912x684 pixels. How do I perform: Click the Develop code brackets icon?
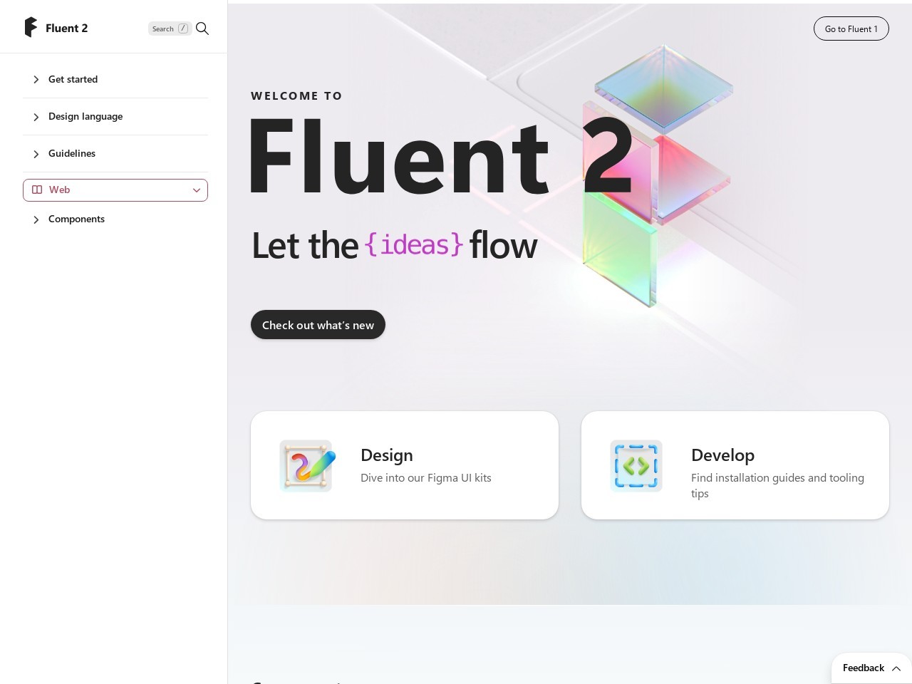point(636,465)
